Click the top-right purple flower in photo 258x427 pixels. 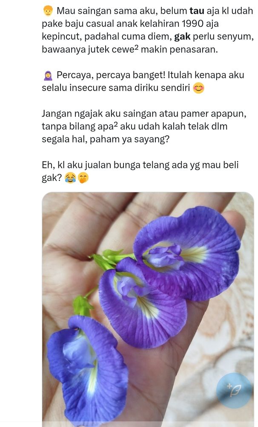click(x=187, y=253)
